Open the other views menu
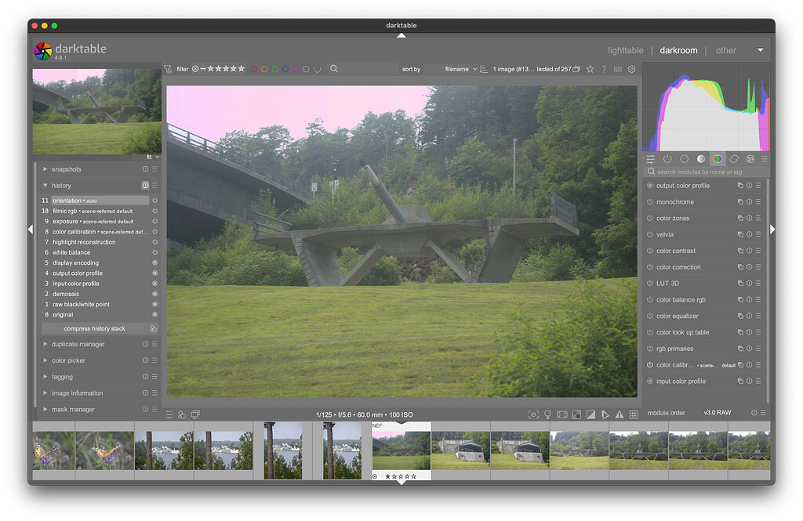The width and height of the screenshot is (803, 521). point(725,50)
